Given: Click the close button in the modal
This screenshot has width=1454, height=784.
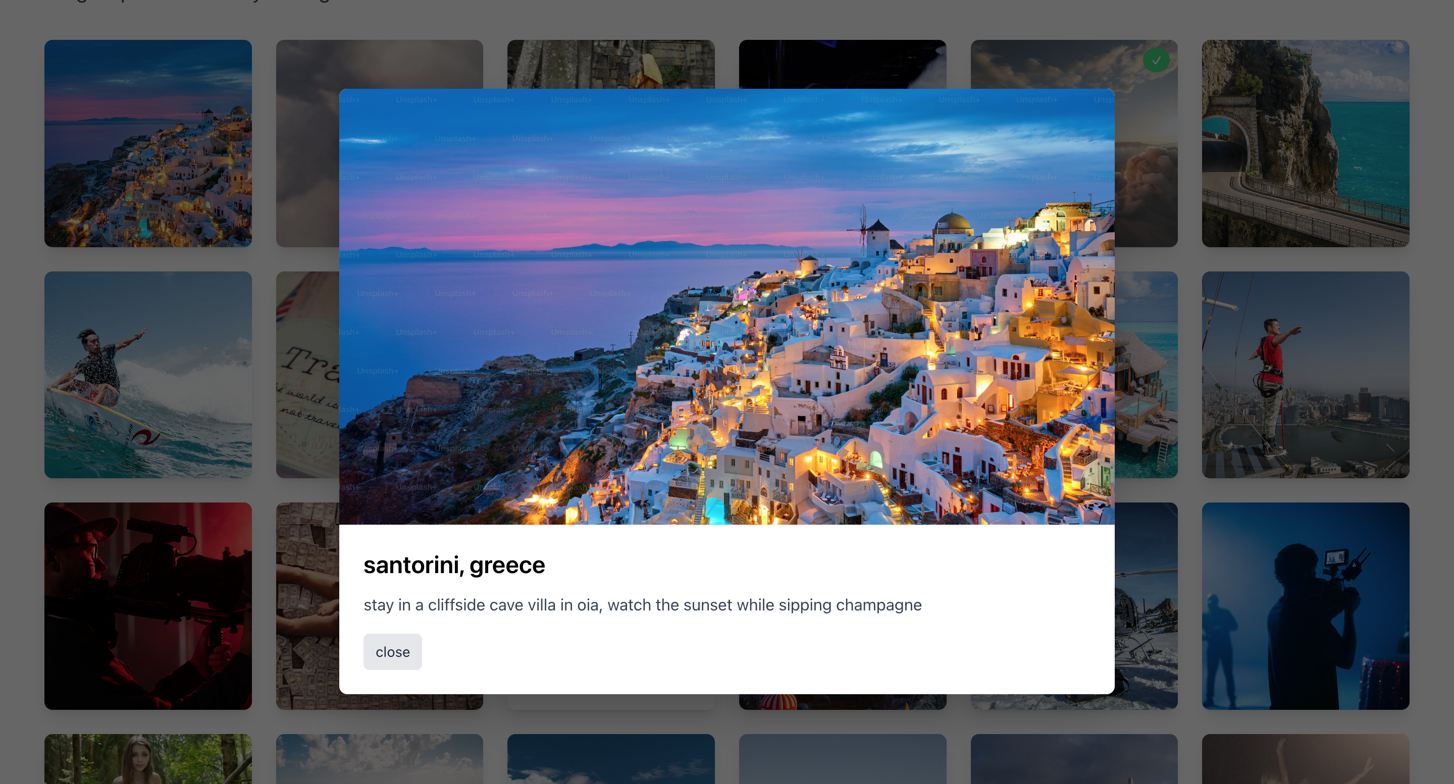Looking at the screenshot, I should pyautogui.click(x=392, y=651).
